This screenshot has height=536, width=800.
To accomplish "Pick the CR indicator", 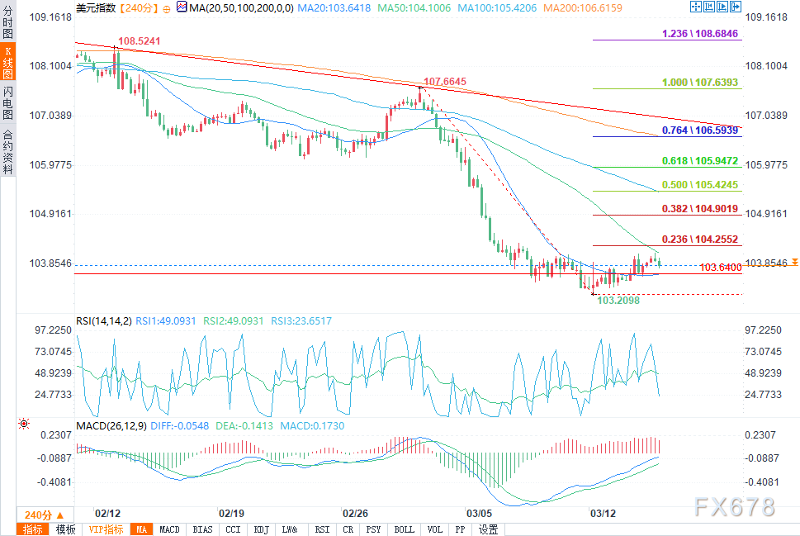I will click(348, 529).
